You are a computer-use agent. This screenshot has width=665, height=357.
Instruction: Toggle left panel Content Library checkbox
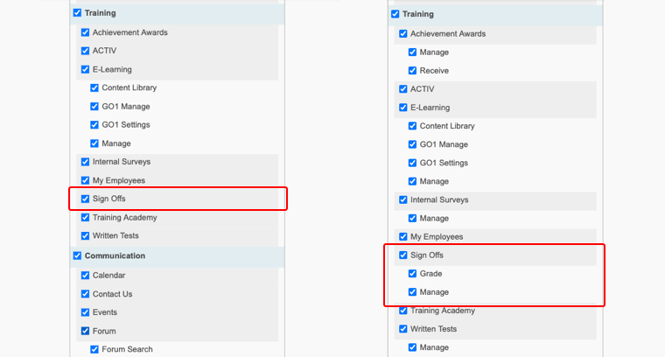[x=94, y=87]
